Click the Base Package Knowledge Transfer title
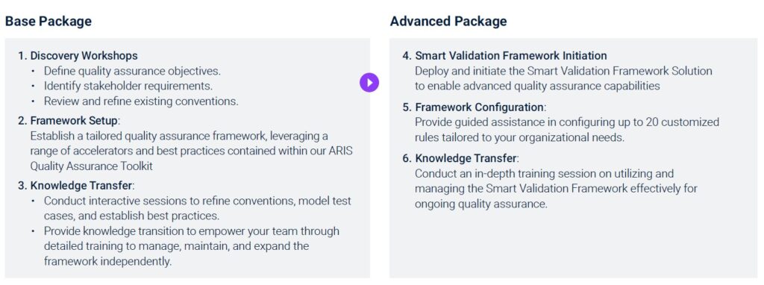 pos(76,186)
